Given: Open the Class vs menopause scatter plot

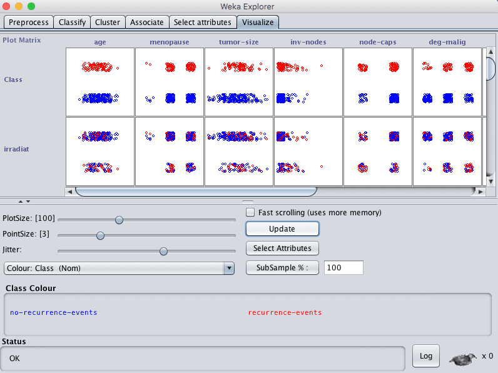Looking at the screenshot, I should click(x=170, y=82).
